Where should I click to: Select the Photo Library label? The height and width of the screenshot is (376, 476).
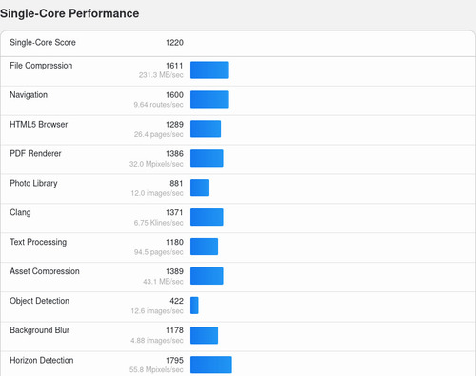[33, 183]
